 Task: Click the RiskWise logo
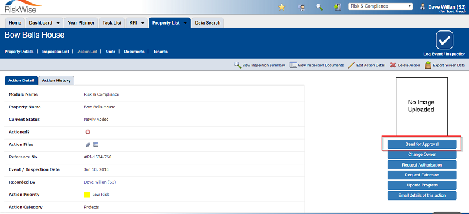(23, 7)
